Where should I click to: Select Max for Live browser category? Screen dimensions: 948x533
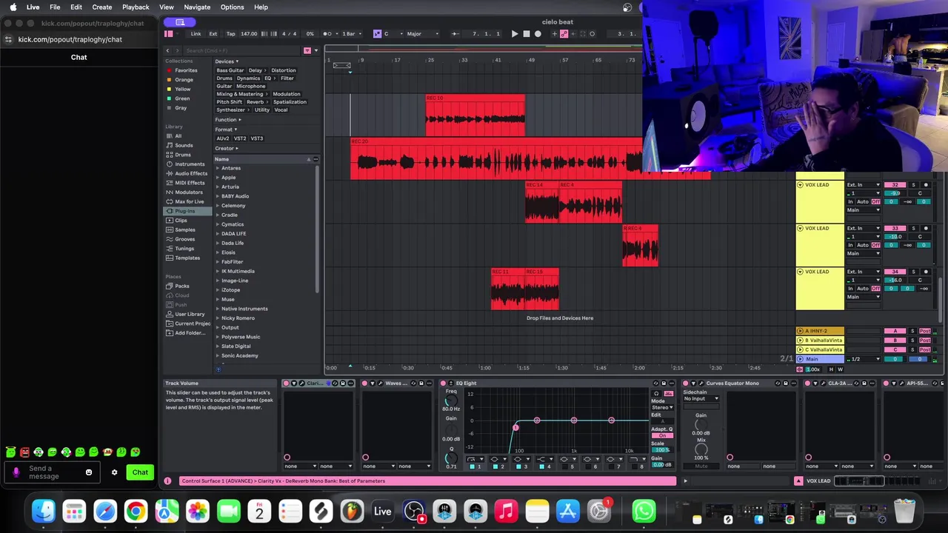tap(189, 201)
